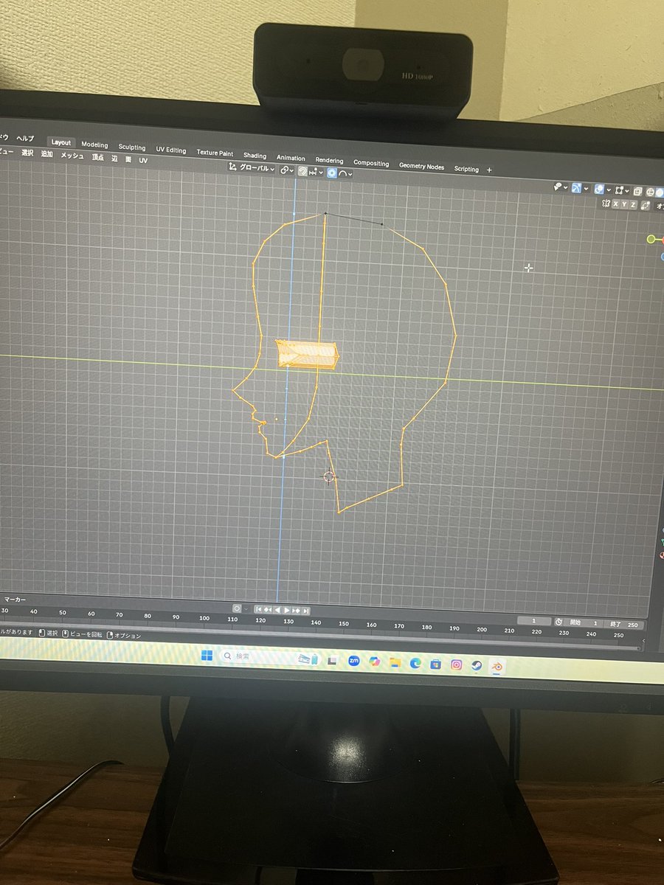Open the Windows Start menu

(x=206, y=656)
